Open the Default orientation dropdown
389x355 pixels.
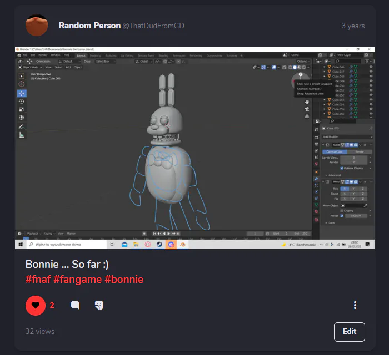click(69, 62)
